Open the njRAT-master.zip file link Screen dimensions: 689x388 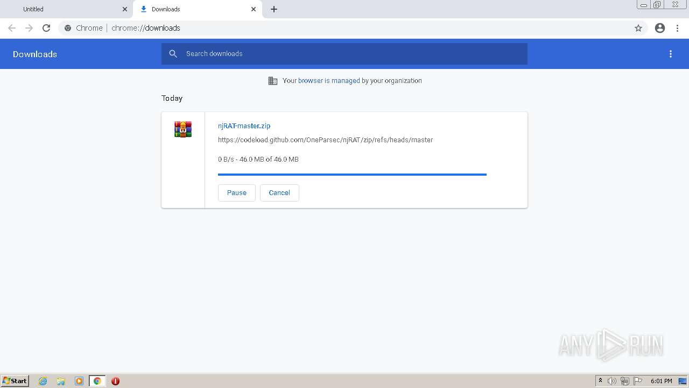[244, 126]
